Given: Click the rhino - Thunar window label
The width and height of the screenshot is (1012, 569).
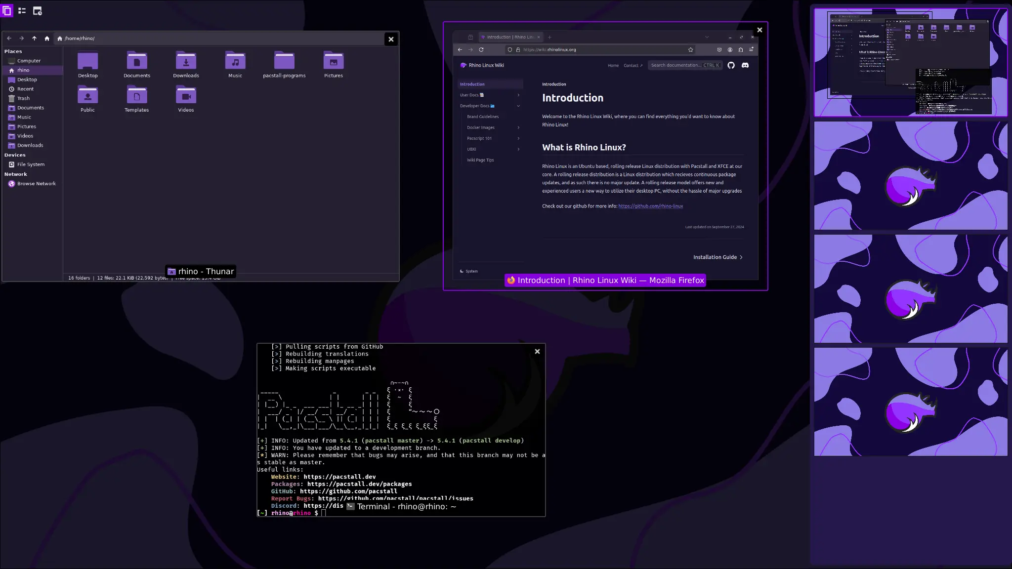Looking at the screenshot, I should (201, 271).
